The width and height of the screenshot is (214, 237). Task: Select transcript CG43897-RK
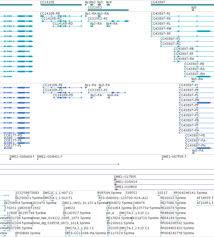(x=183, y=21)
